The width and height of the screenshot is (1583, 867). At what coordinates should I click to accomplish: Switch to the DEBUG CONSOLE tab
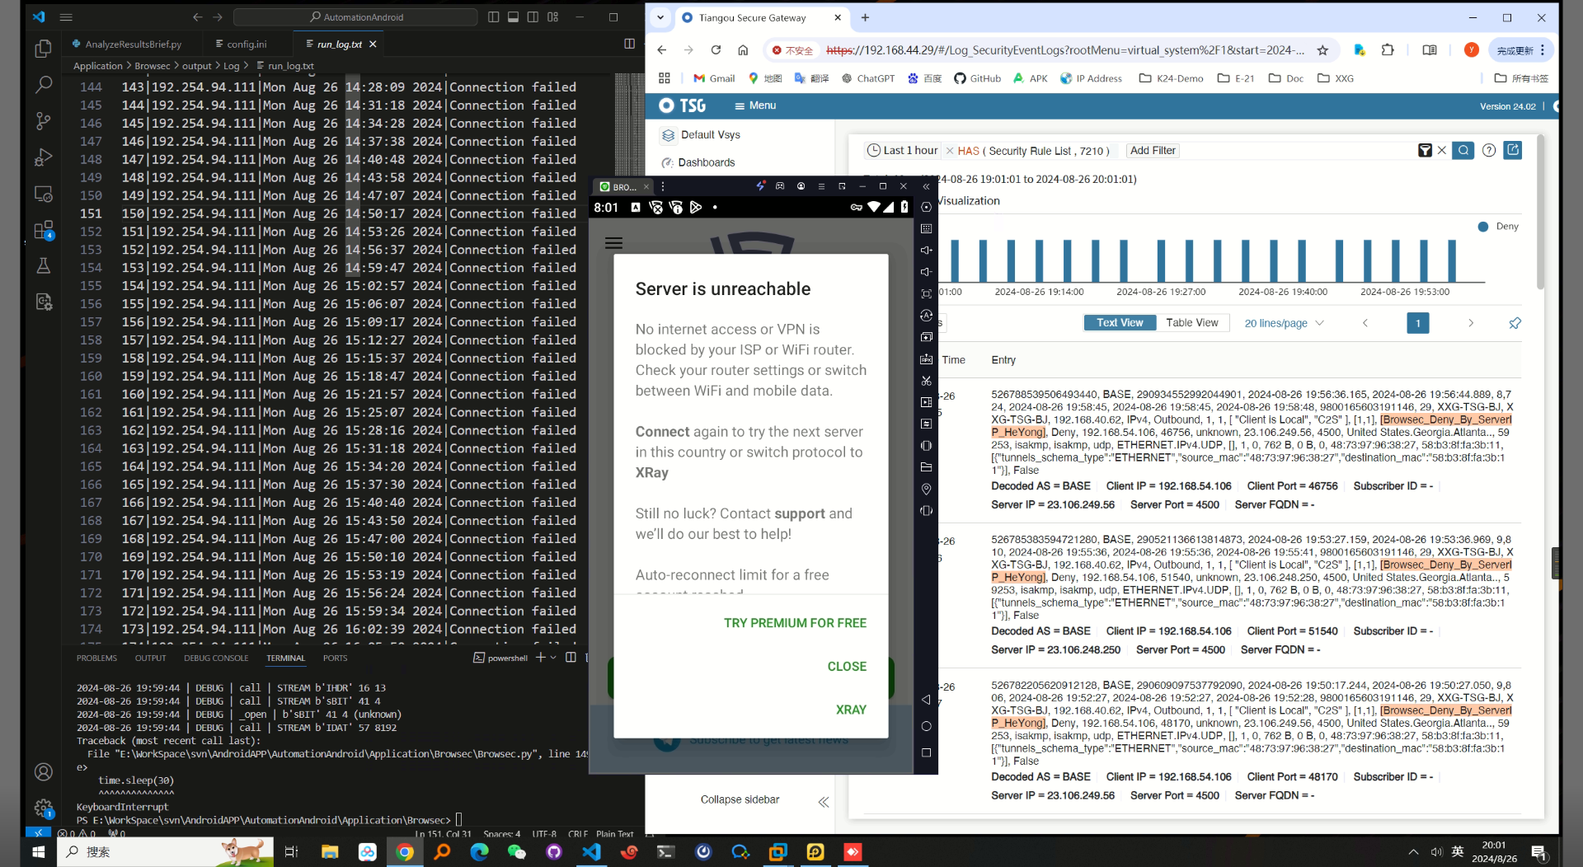(x=215, y=658)
